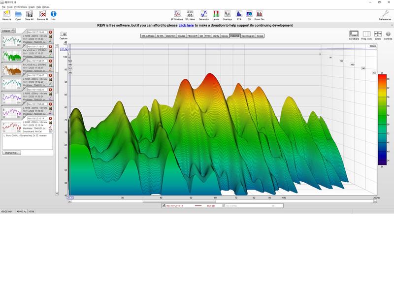This screenshot has height=292, width=394.
Task: Launch the signal Generator
Action: tap(203, 14)
